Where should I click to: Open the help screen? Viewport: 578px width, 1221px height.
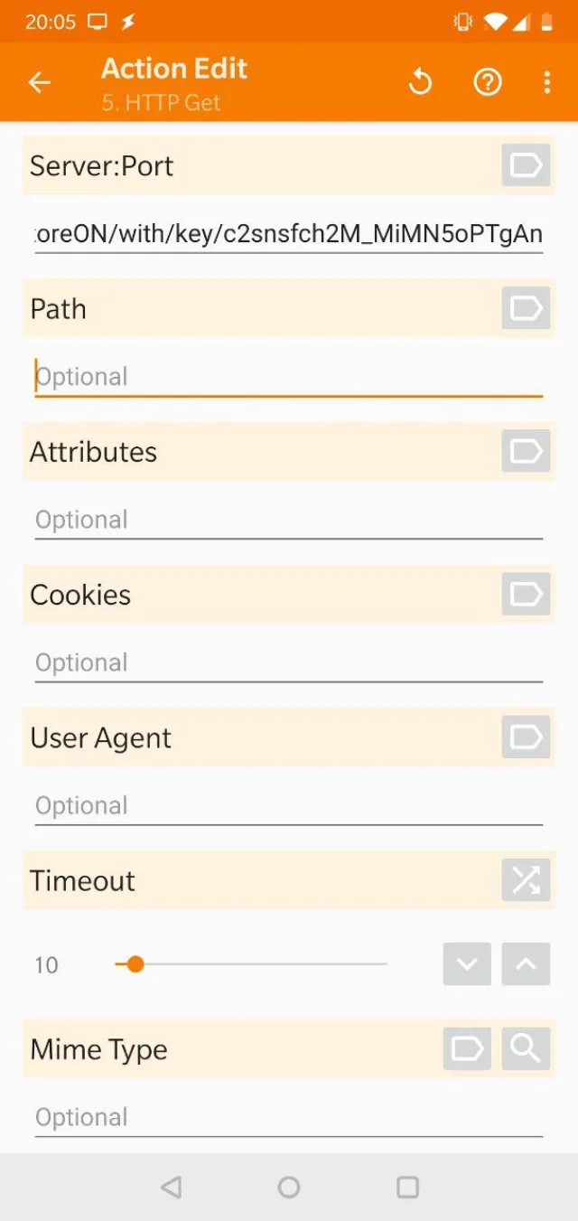(488, 81)
